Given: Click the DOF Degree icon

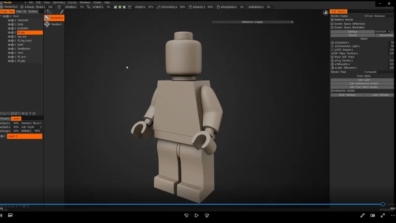Looking at the screenshot, I should (332, 50).
